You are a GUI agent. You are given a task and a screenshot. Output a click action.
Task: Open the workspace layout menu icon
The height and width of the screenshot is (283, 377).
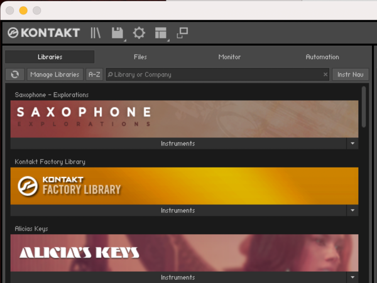pos(161,33)
